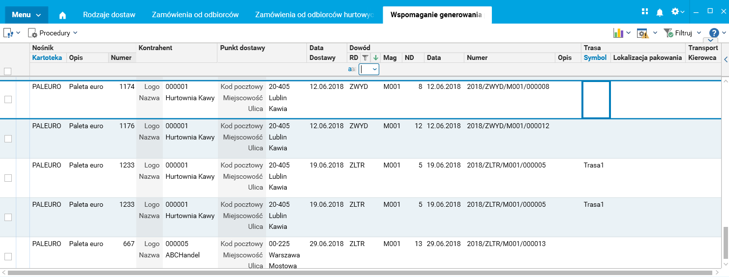
Task: Click document number 2018/ZWYD/M001/000012
Action: click(x=508, y=126)
